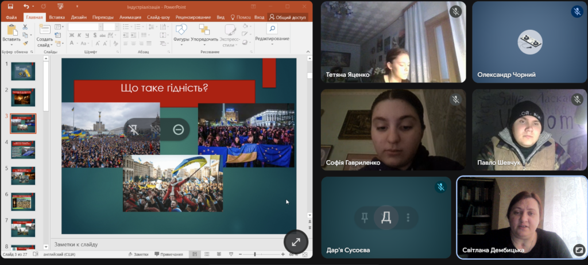Click the minus circle icon on slide overlay
Viewport: 588px width, 265px height.
178,130
